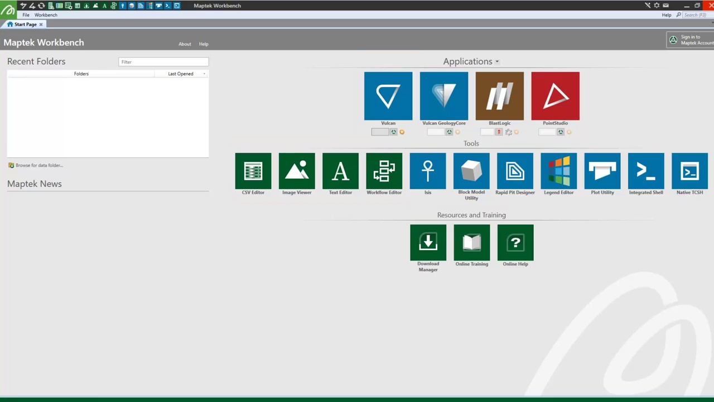The height and width of the screenshot is (402, 714).
Task: Open the Vulcan version selector box
Action: pos(380,132)
